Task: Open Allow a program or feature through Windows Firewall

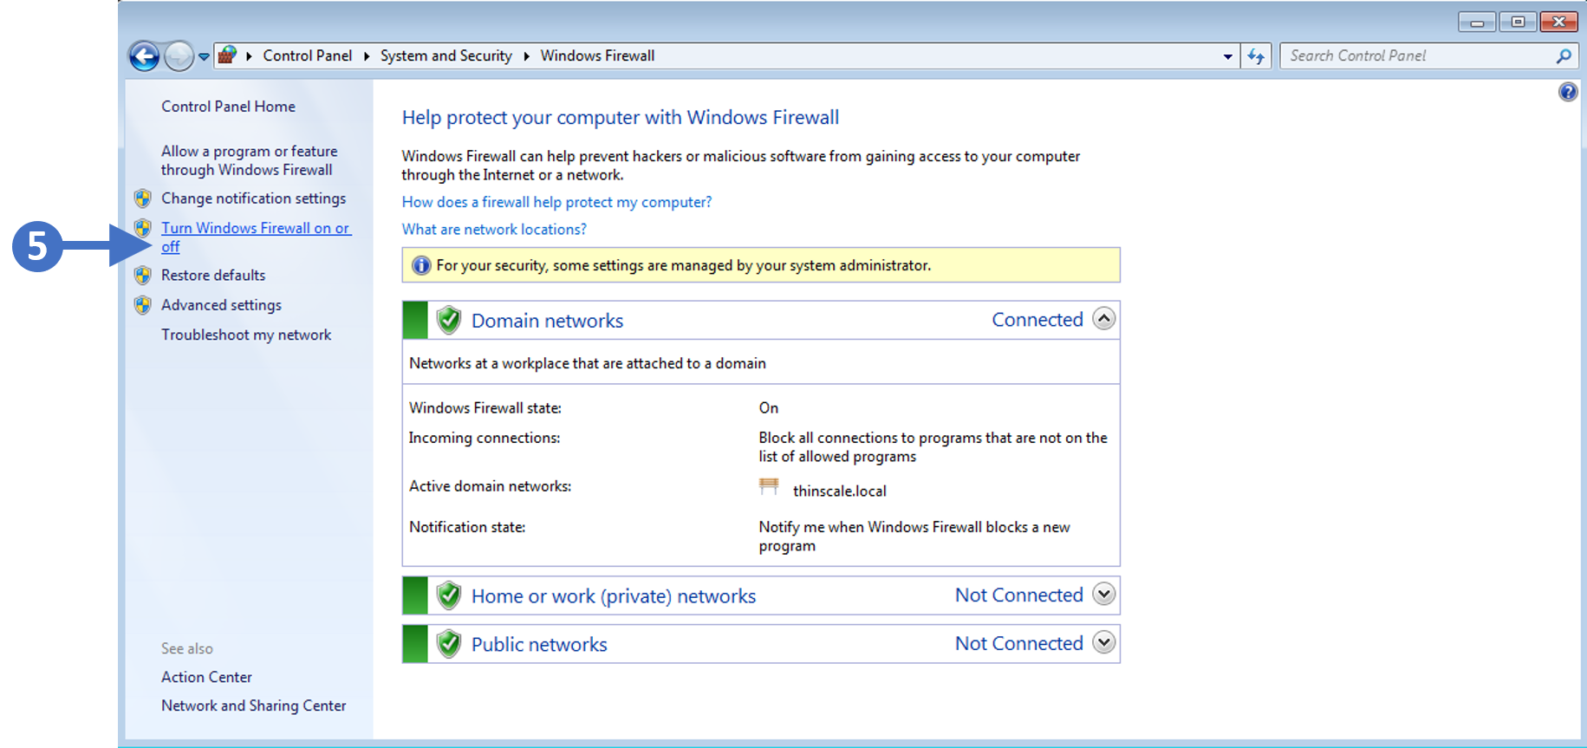Action: click(x=249, y=160)
